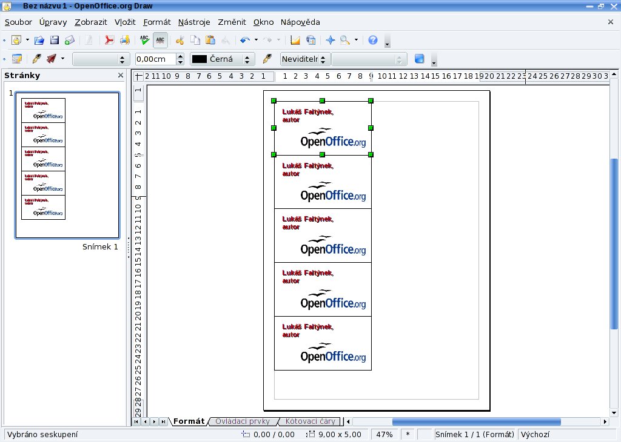
Task: Decrease the line width with the stepper
Action: click(x=180, y=62)
